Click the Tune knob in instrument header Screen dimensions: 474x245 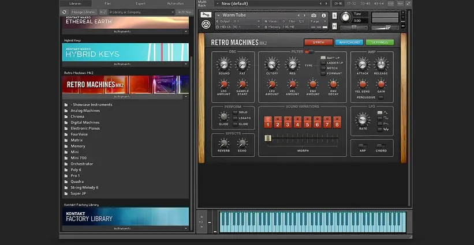345,17
